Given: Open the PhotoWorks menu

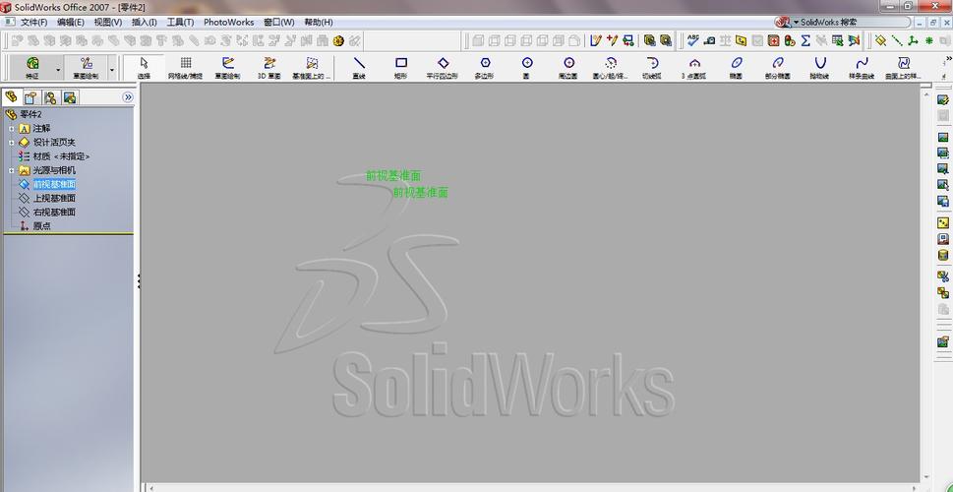Looking at the screenshot, I should (228, 22).
